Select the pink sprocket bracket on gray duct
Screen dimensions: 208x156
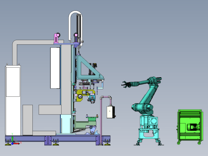pos(57,38)
